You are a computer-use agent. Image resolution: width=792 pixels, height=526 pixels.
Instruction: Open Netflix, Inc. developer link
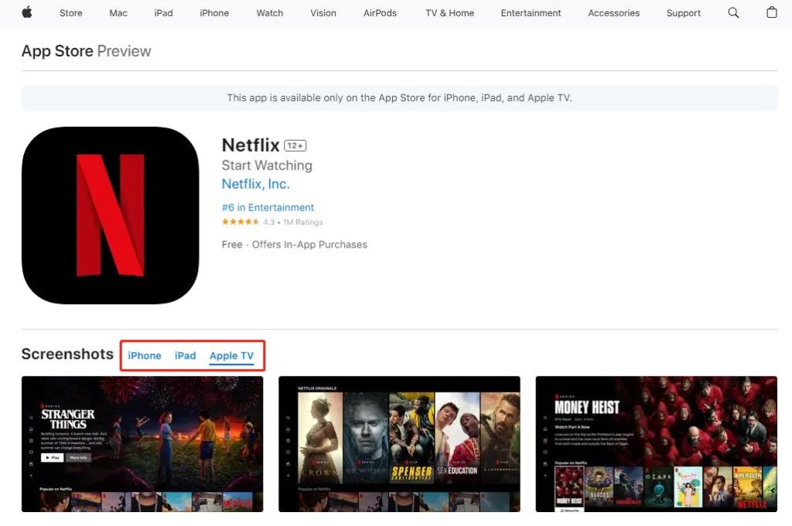(x=255, y=184)
